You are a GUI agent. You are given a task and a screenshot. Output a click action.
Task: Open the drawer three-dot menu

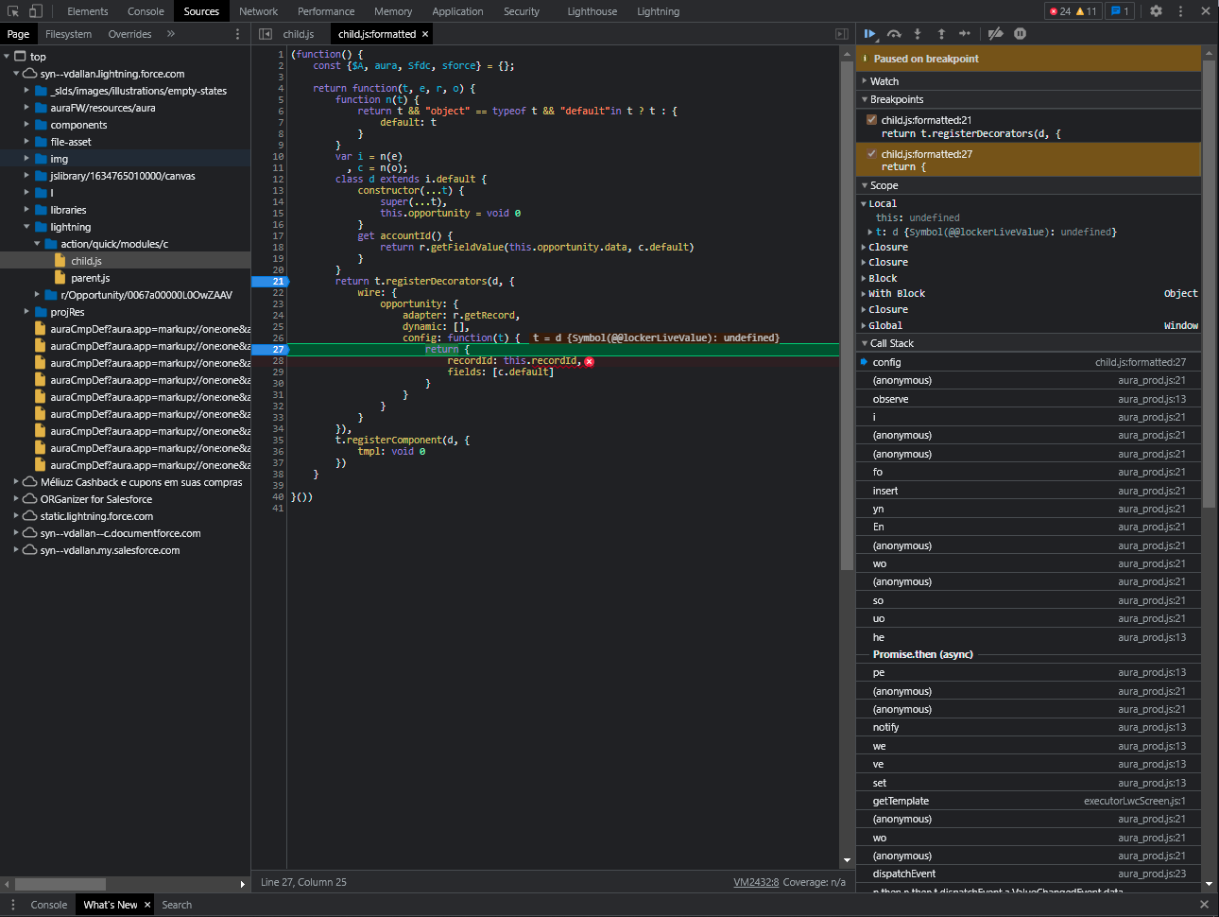point(13,905)
